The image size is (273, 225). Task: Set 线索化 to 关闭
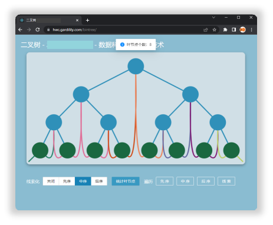[51, 181]
